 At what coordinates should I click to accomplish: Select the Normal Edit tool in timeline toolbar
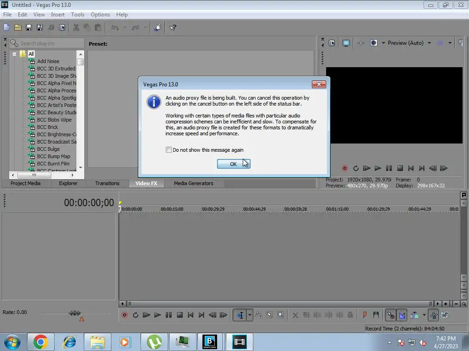[x=240, y=315]
